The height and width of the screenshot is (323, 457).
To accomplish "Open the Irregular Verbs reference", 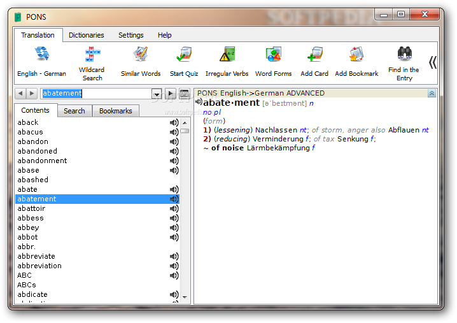I will 227,62.
